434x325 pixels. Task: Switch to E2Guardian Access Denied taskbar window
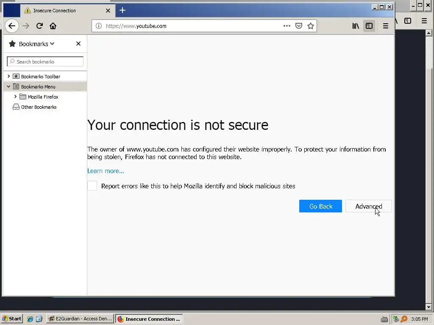[x=80, y=319]
